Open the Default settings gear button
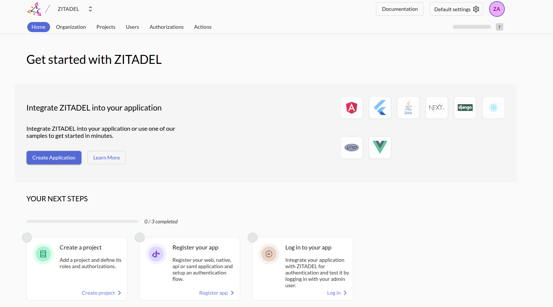The width and height of the screenshot is (553, 307). pyautogui.click(x=456, y=9)
